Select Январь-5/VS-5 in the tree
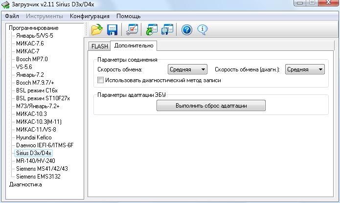Image resolution: width=340 pixels, height=203 pixels. pyautogui.click(x=35, y=36)
